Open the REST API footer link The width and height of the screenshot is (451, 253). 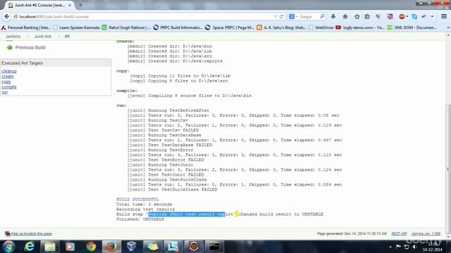coord(399,234)
